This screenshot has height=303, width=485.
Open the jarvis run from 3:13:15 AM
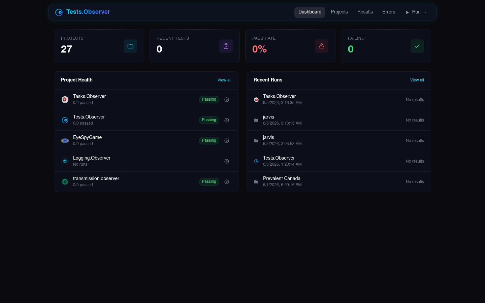click(339, 120)
